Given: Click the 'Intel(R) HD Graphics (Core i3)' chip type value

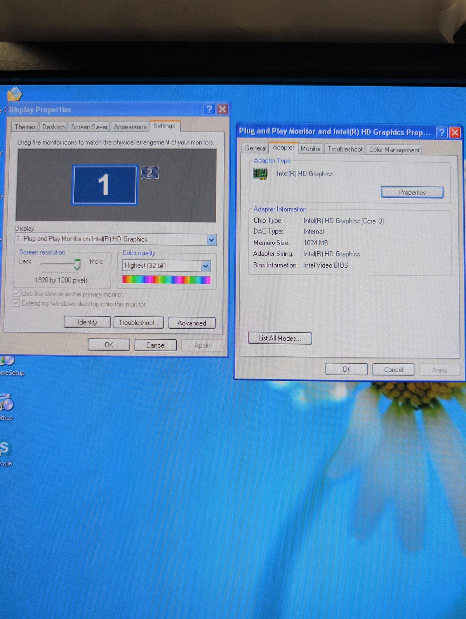Looking at the screenshot, I should (x=343, y=221).
